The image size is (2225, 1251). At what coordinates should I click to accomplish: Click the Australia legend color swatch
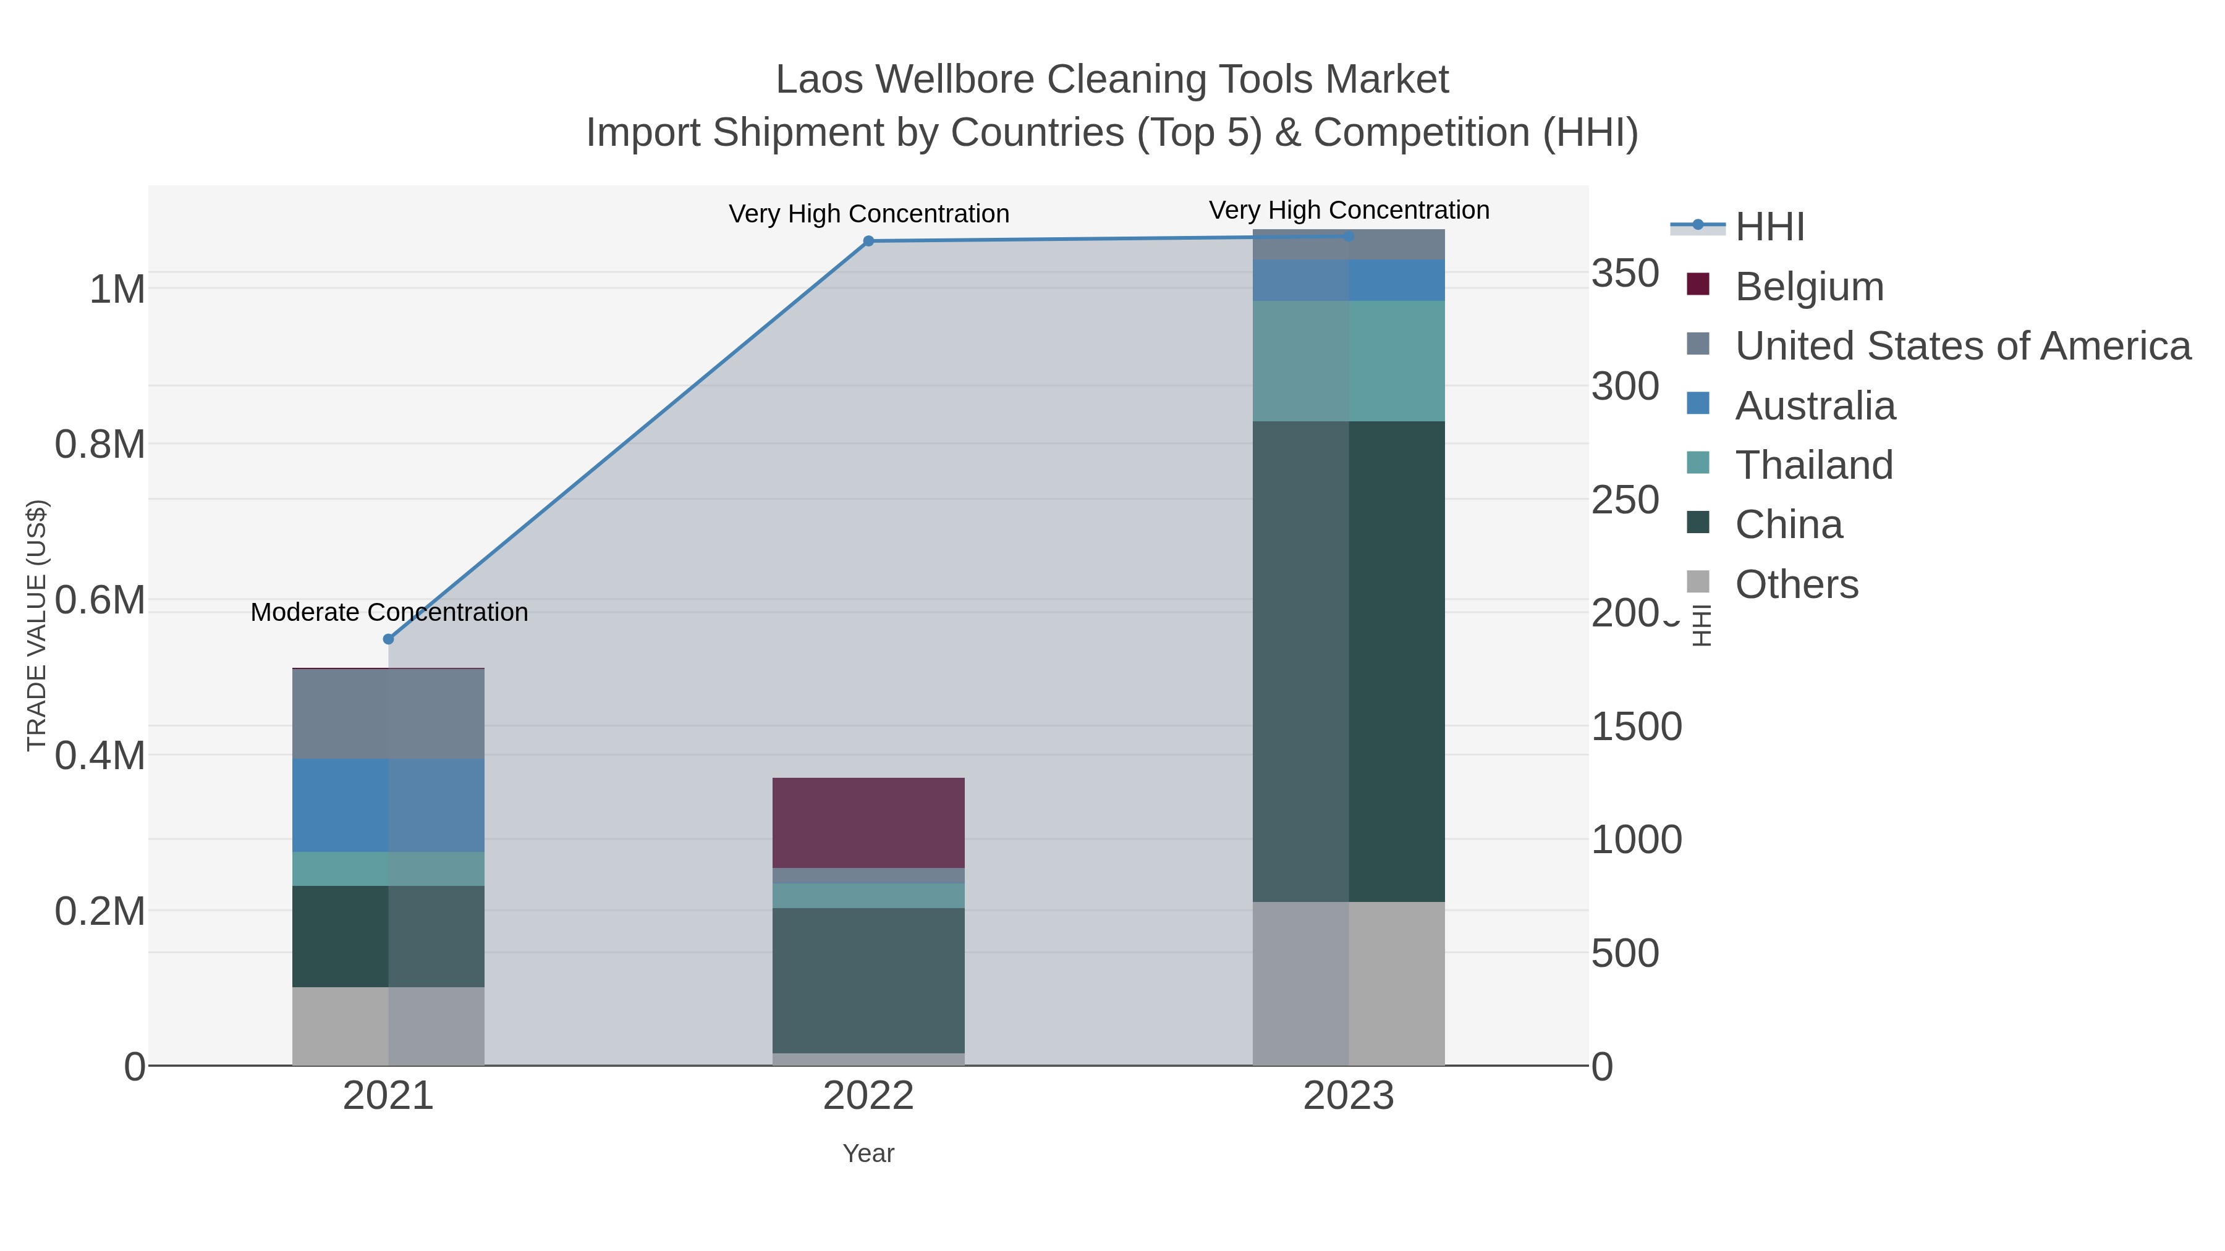click(x=1698, y=403)
